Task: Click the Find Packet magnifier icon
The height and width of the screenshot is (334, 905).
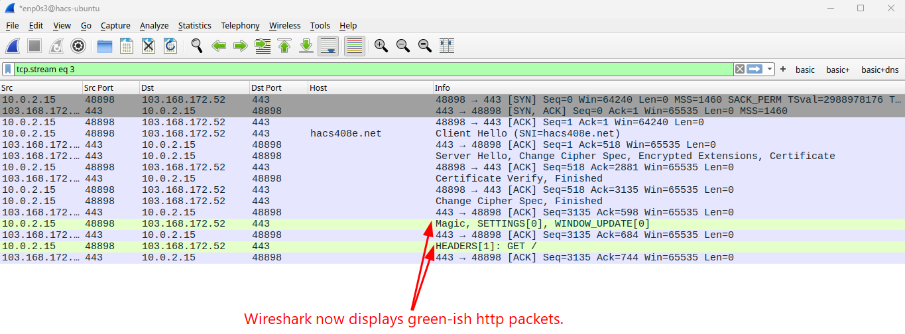Action: (x=197, y=46)
